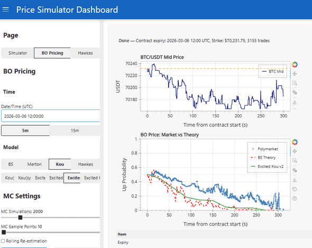Open the Hawkes page from the Page section
This screenshot has height=248, width=312.
[x=85, y=53]
